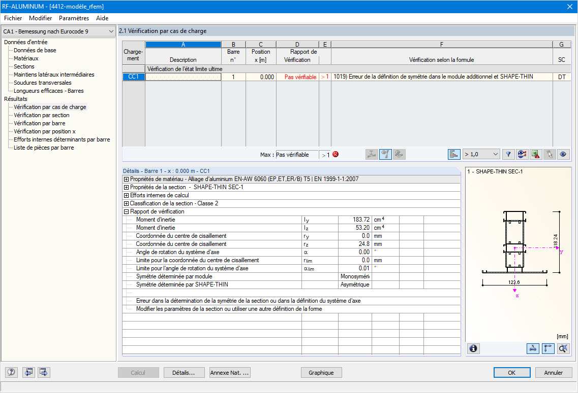Image resolution: width=578 pixels, height=393 pixels.
Task: Click the error 1019 formula cell
Action: click(x=442, y=77)
